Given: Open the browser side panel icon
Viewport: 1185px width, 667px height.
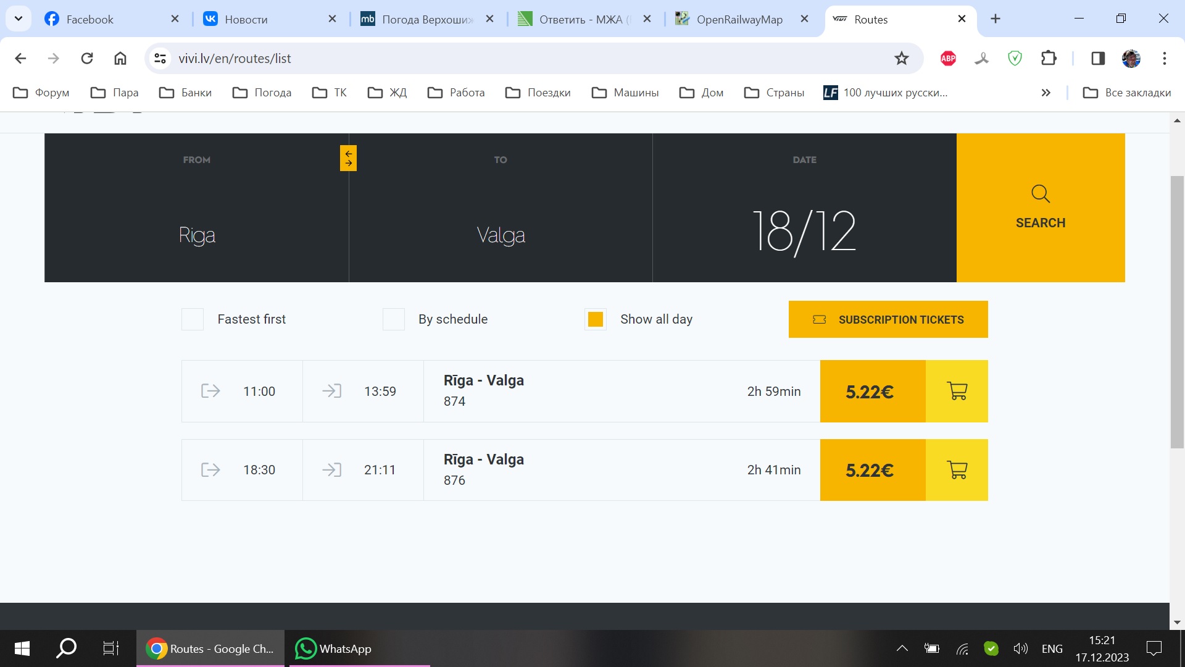Looking at the screenshot, I should click(x=1097, y=59).
